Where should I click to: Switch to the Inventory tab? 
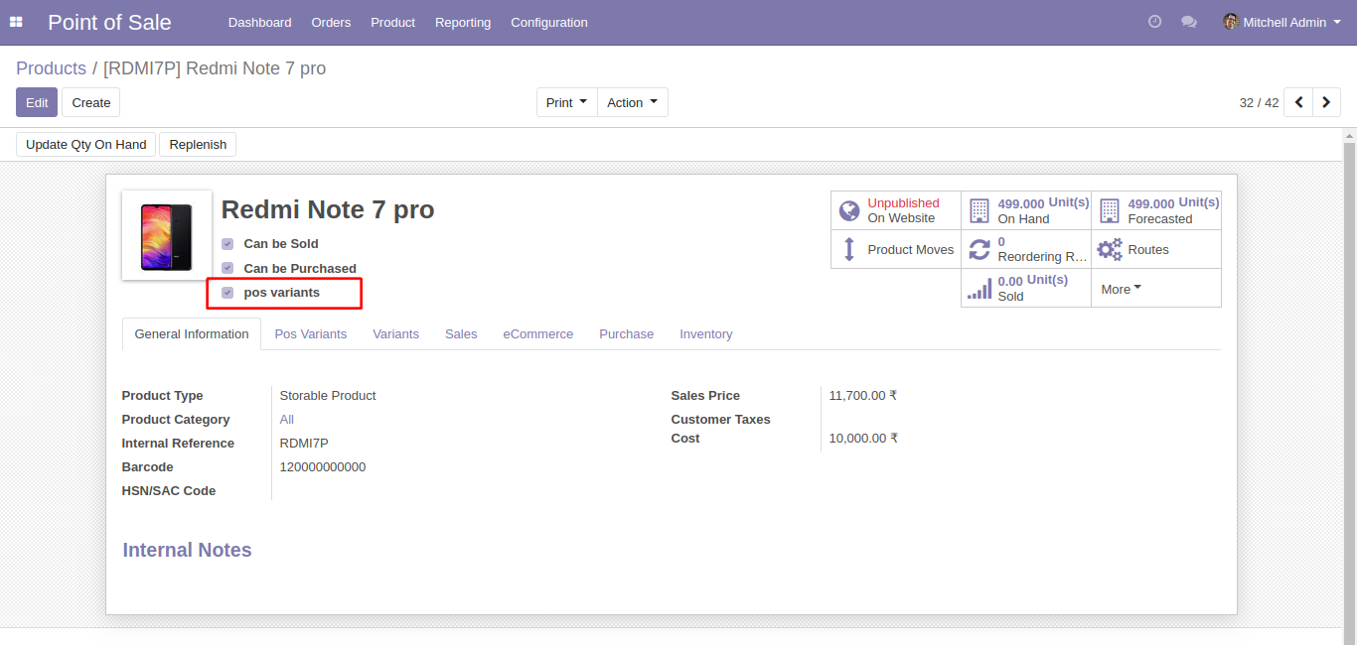coord(706,333)
